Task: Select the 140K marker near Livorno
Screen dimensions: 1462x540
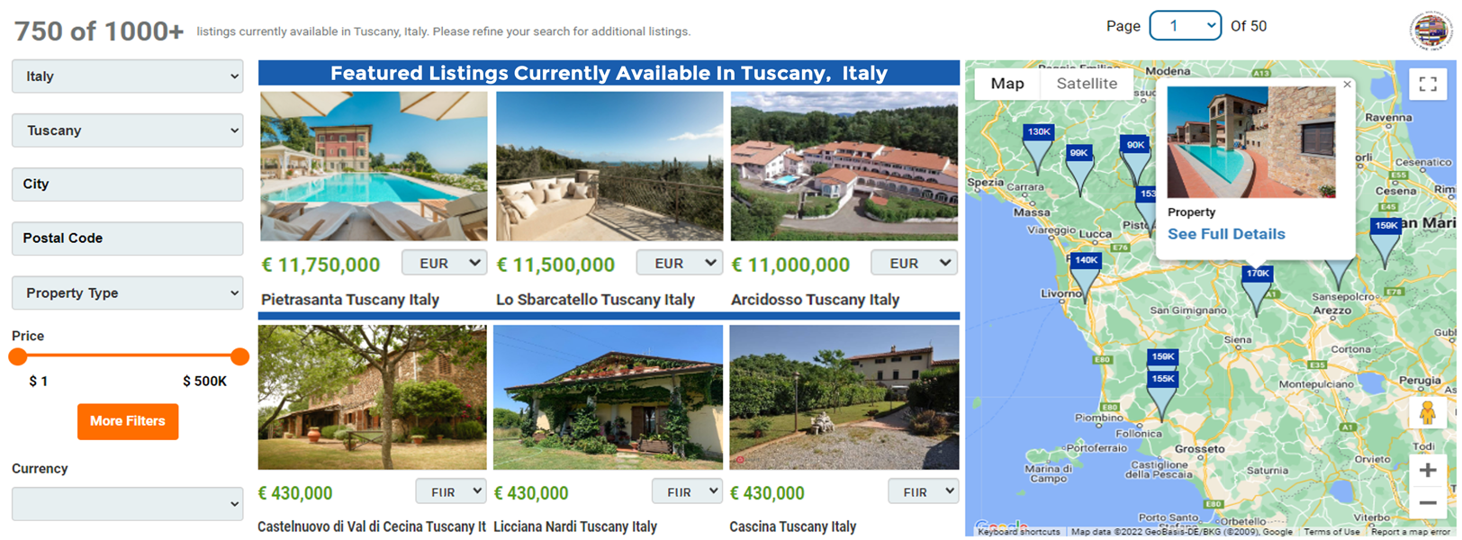Action: 1086,260
